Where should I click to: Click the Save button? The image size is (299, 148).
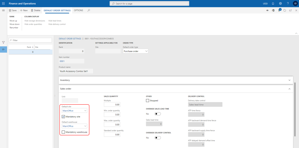(x=13, y=10)
